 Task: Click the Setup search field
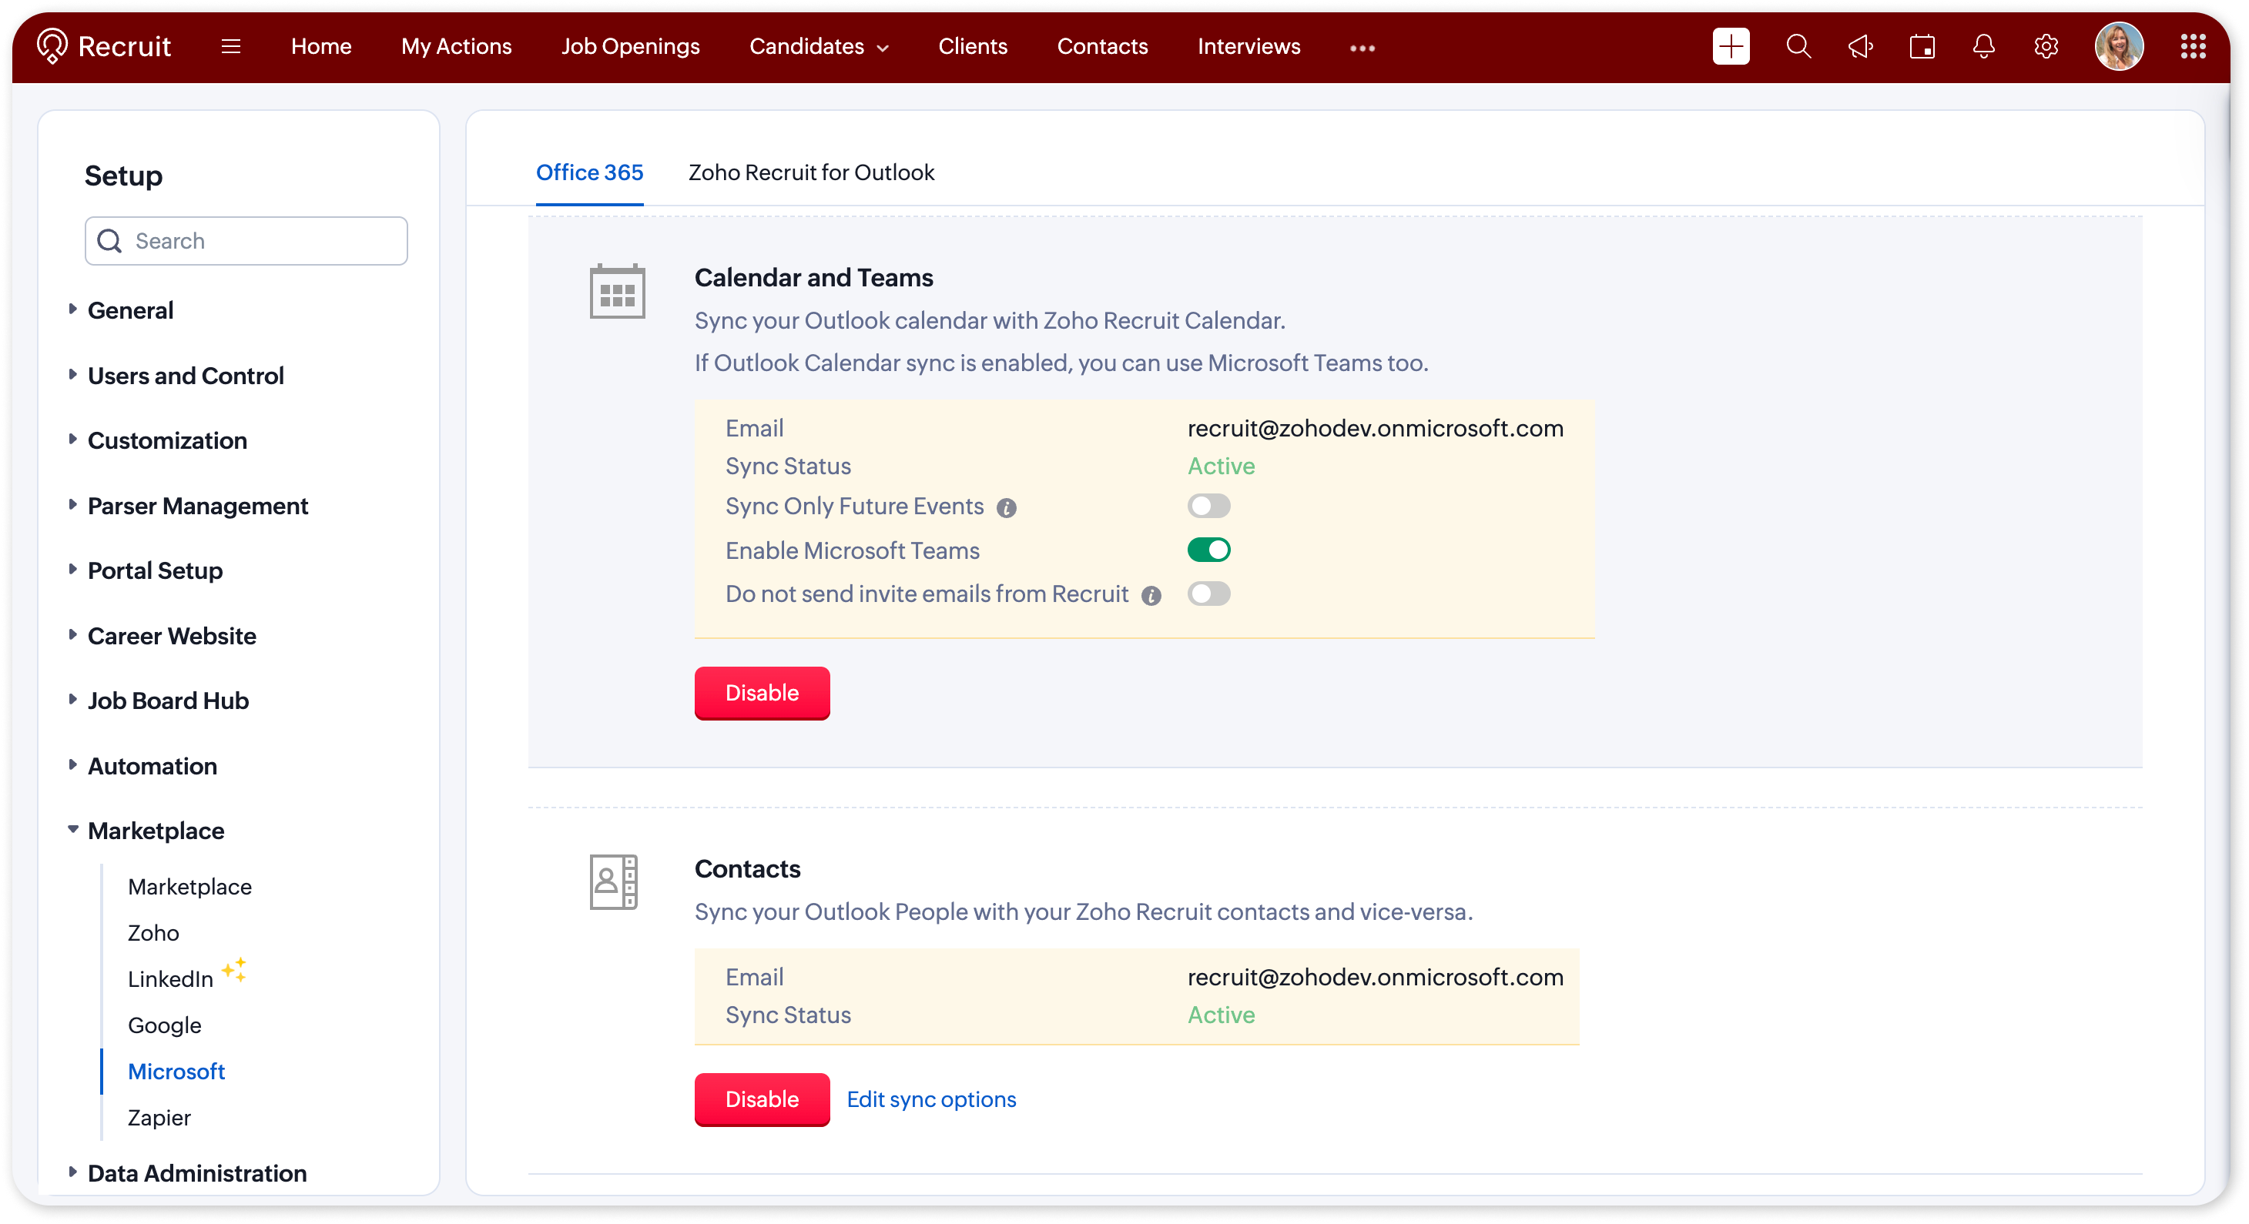coord(246,241)
